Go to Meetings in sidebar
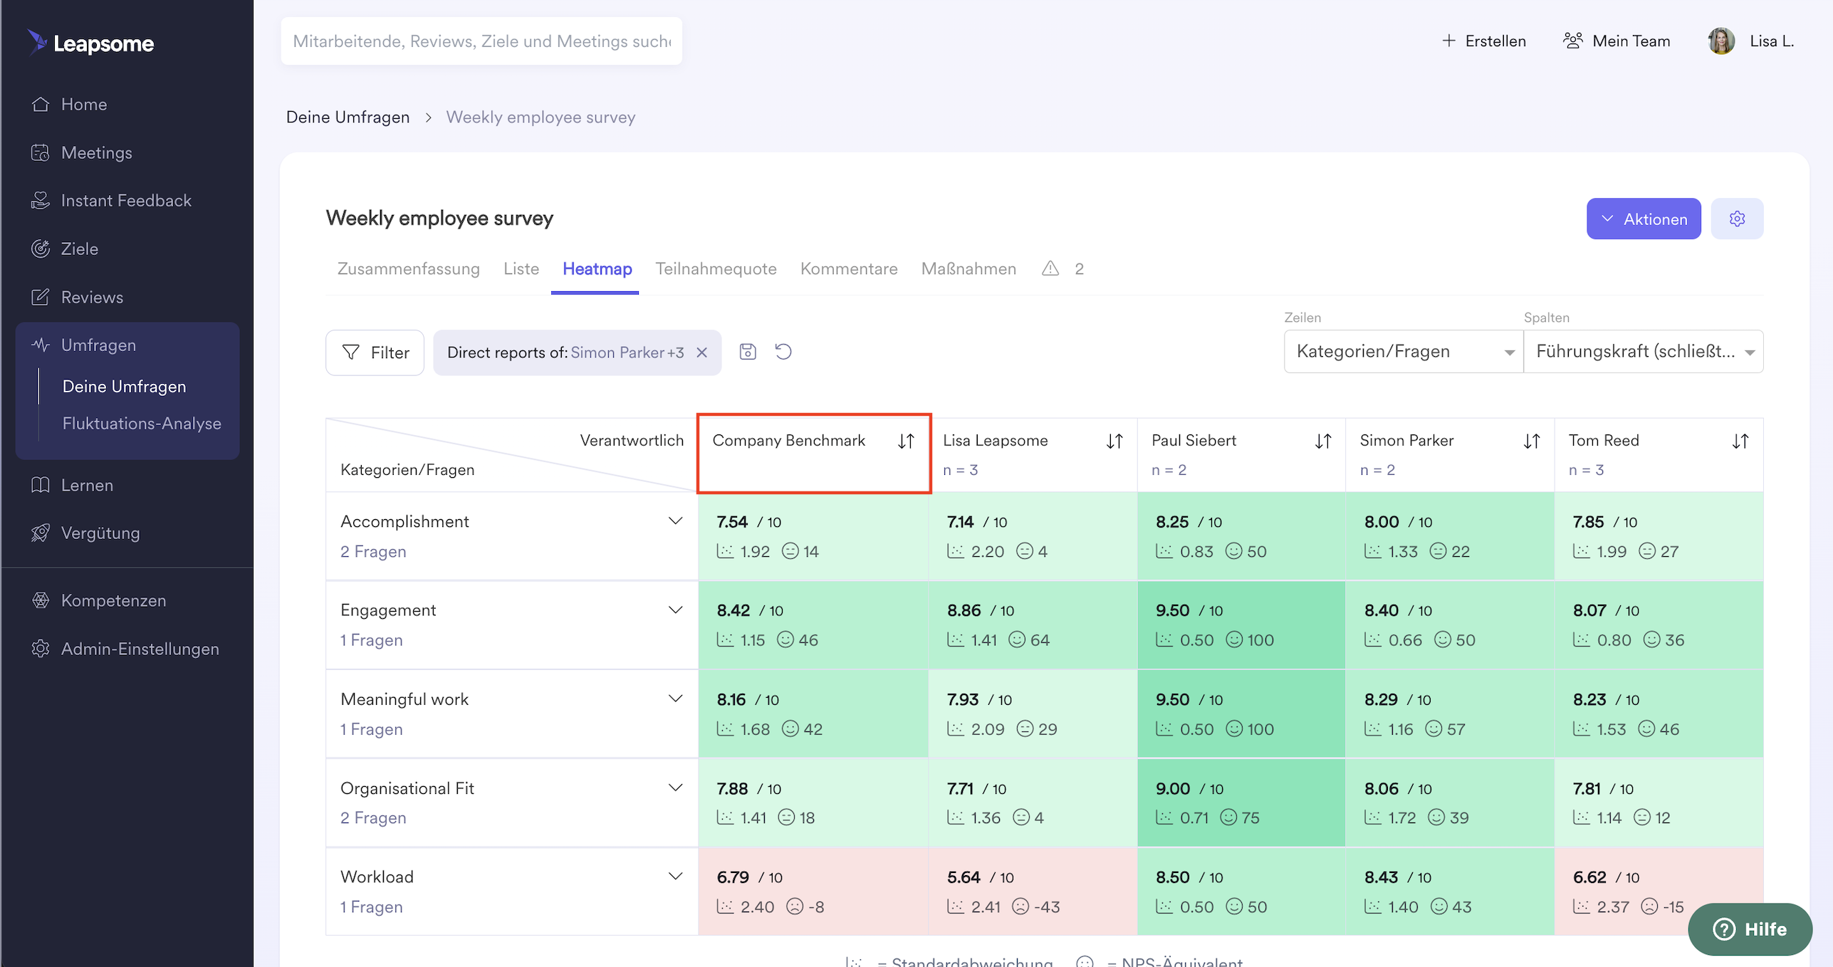Image resolution: width=1833 pixels, height=967 pixels. pos(82,152)
